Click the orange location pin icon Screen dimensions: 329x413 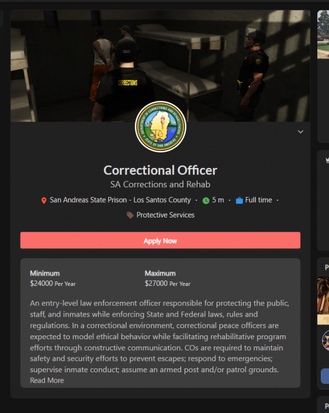(44, 200)
